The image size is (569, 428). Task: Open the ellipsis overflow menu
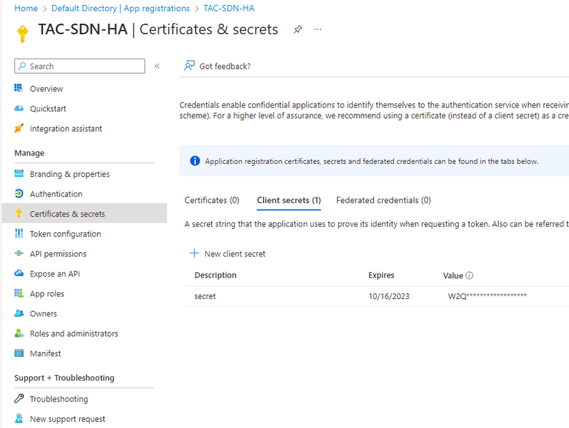coord(318,29)
